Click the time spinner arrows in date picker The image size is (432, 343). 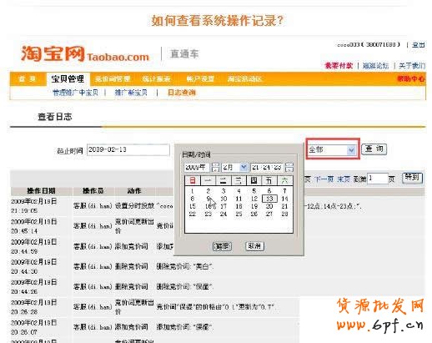click(x=289, y=167)
